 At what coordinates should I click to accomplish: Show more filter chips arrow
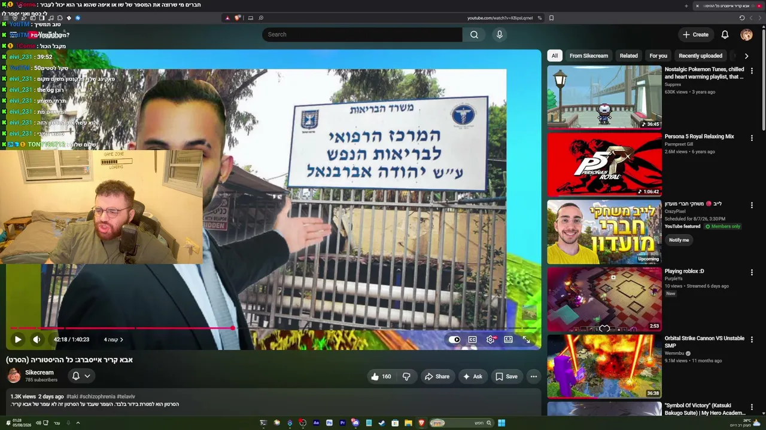[x=746, y=56]
